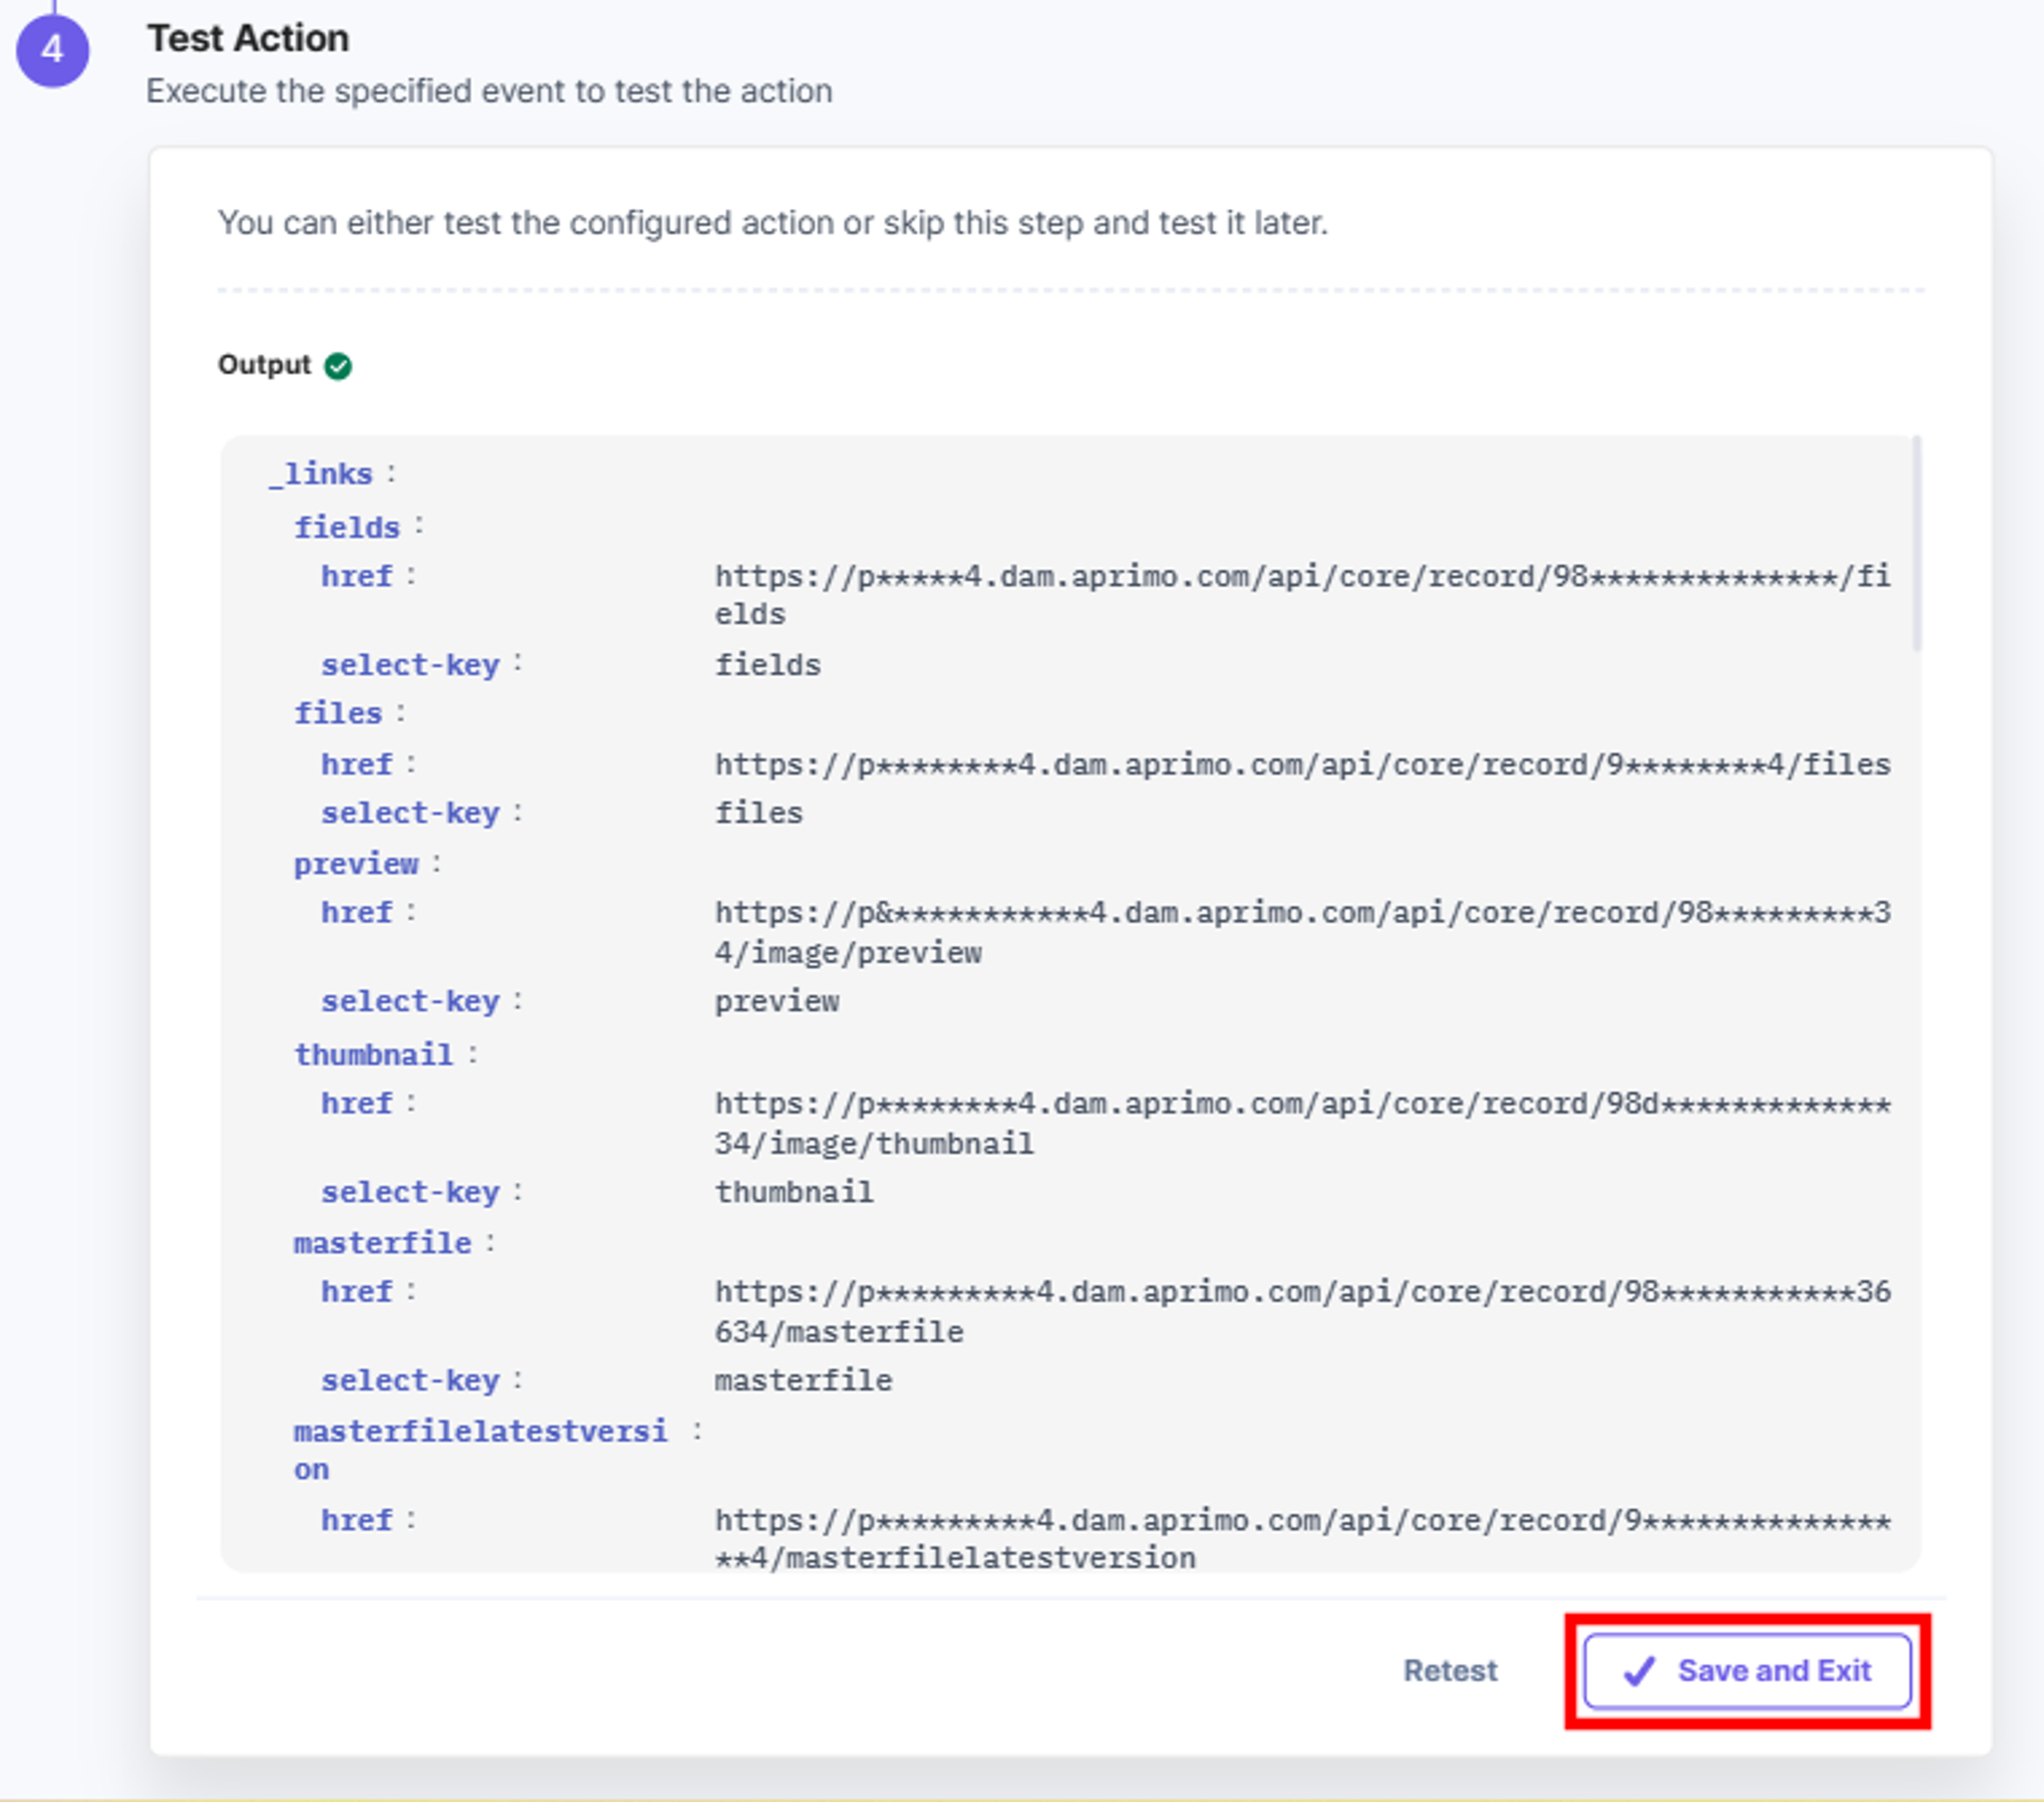Screen dimensions: 2044x1802
Task: Click the 'You can either test' instruction text
Action: click(x=772, y=222)
